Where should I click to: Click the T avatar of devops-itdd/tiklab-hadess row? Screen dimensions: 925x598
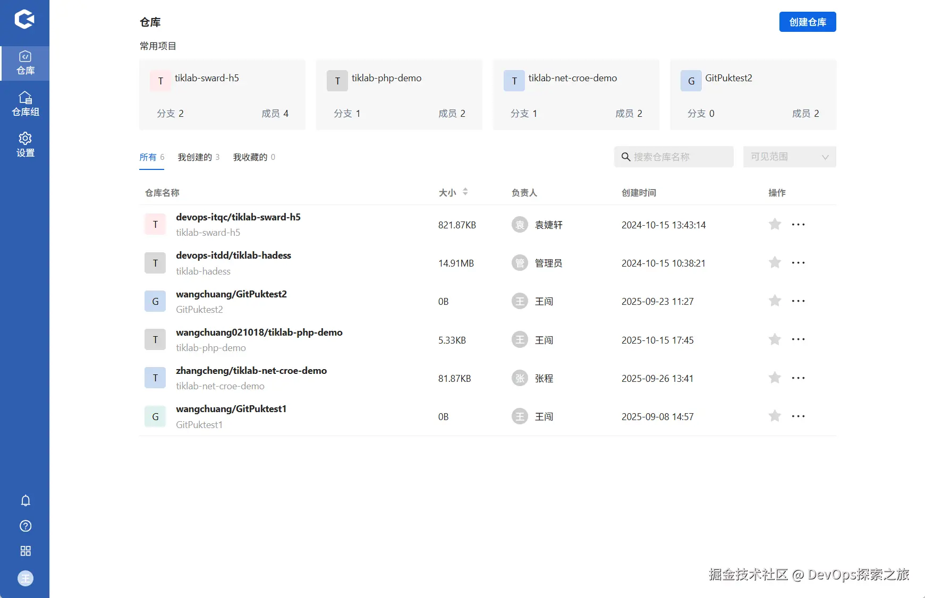pyautogui.click(x=155, y=263)
